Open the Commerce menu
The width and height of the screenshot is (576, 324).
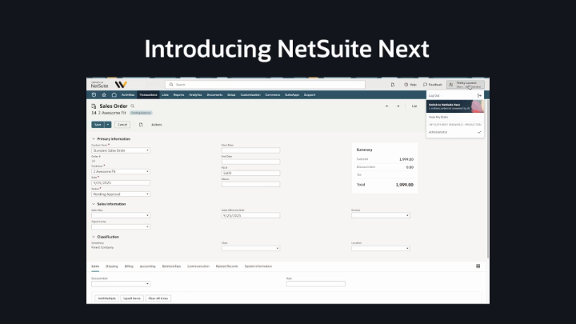click(273, 94)
